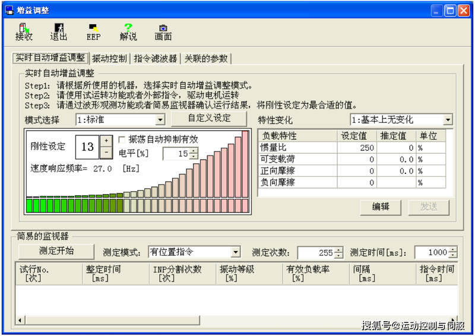Switch to the 指令滤波器 tab
Image resolution: width=475 pixels, height=336 pixels.
[x=155, y=58]
